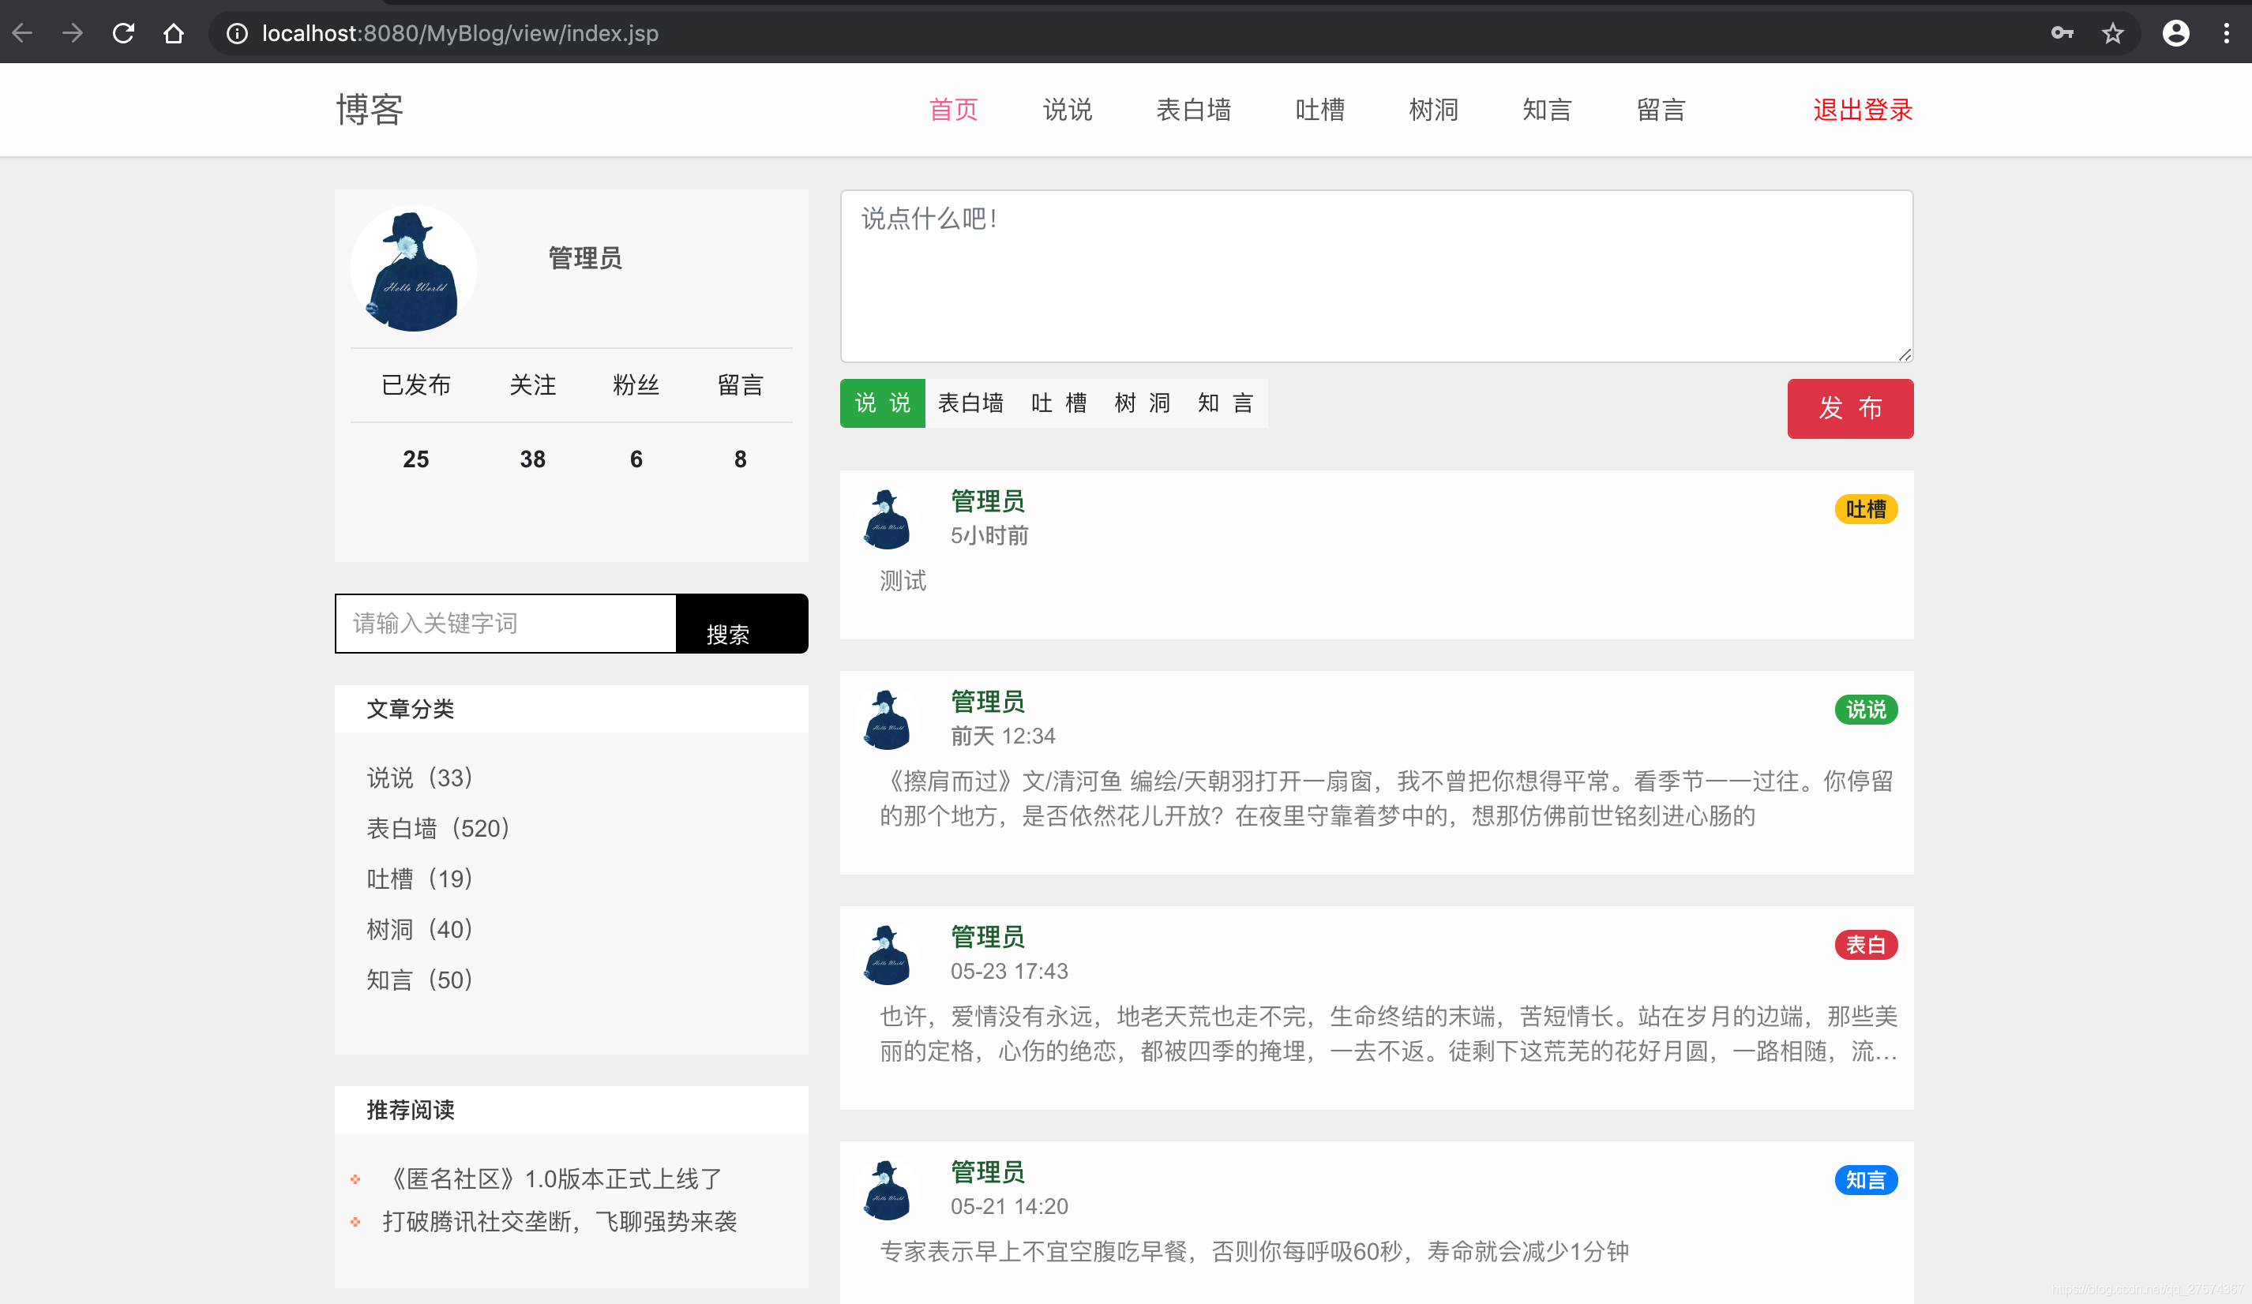This screenshot has width=2252, height=1304.
Task: Click the large profile avatar picture
Action: [x=413, y=269]
